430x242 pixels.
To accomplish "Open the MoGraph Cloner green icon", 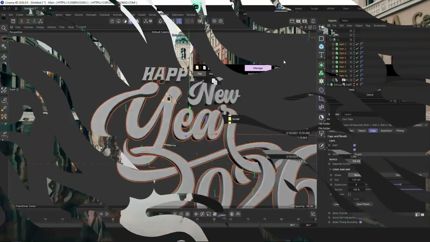I will (321, 73).
